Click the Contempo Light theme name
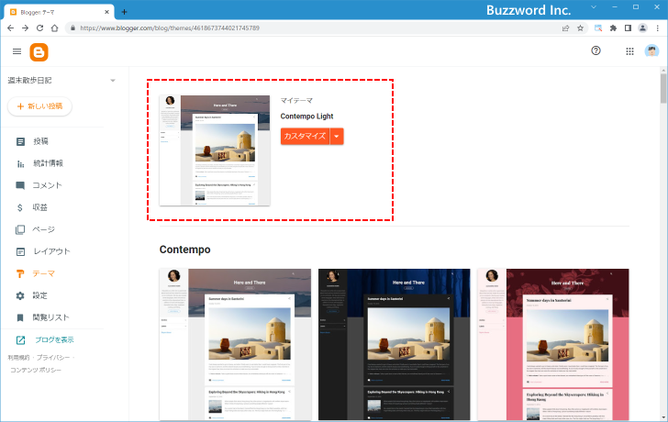This screenshot has width=668, height=422. [306, 117]
